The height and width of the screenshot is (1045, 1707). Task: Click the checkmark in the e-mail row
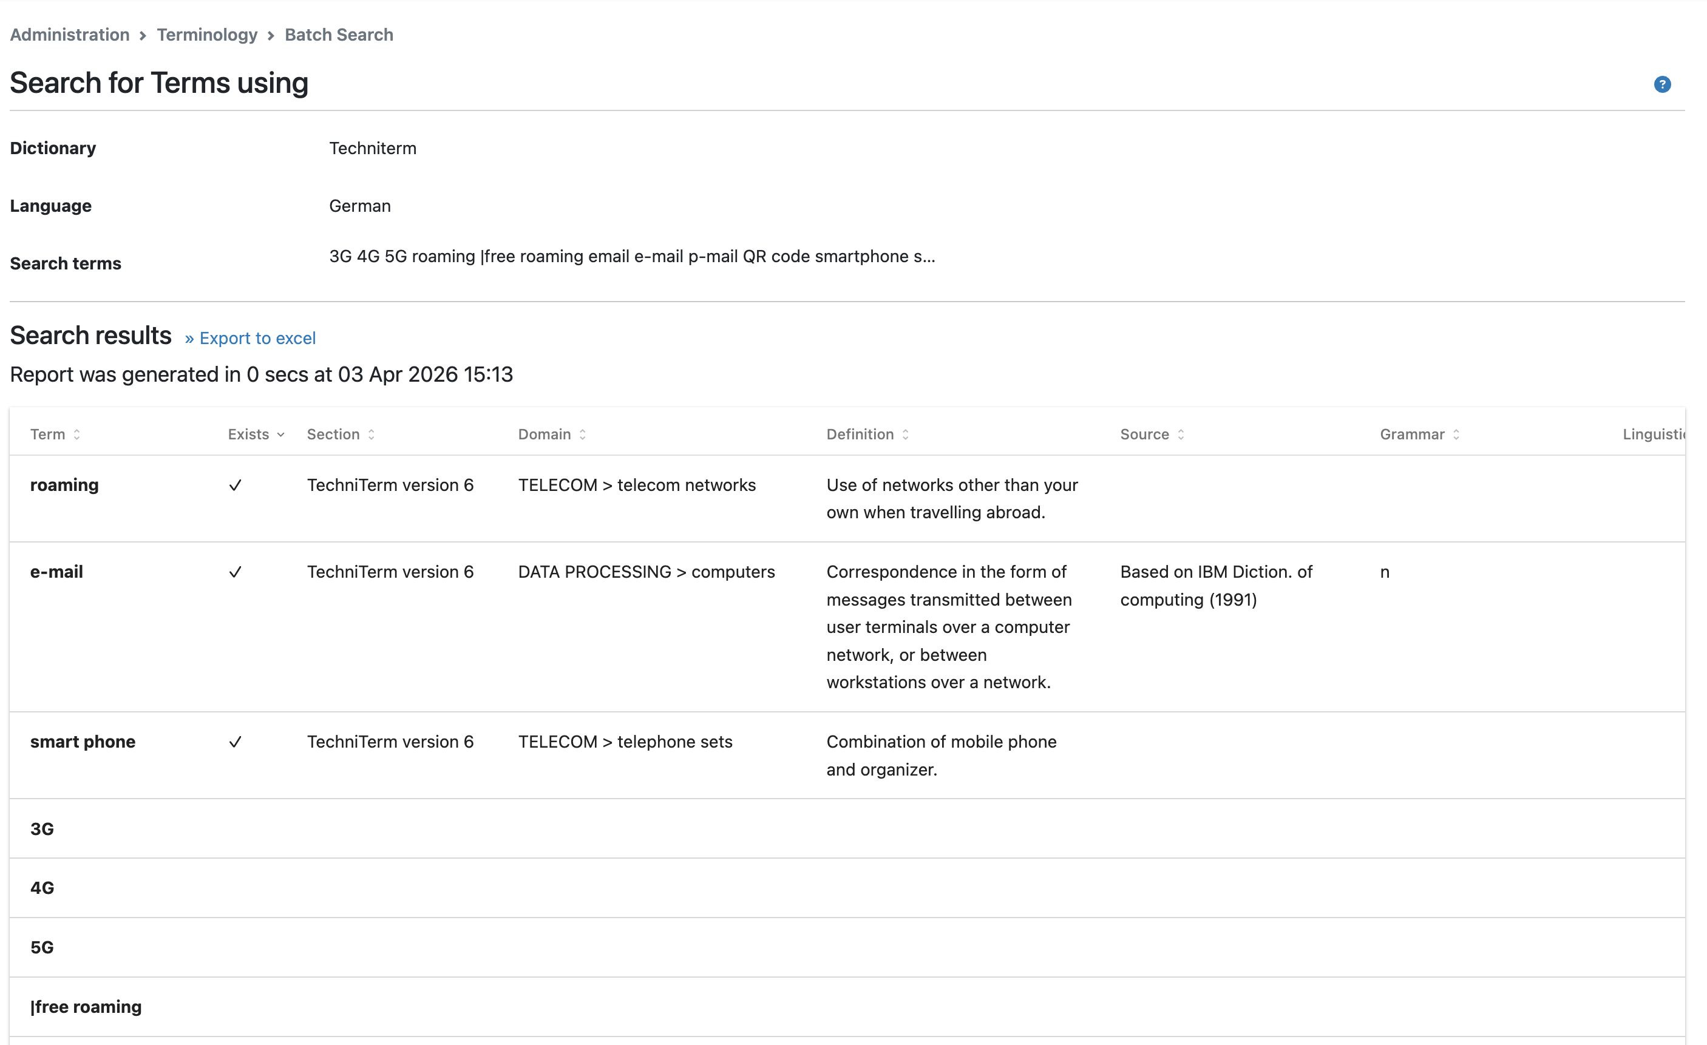tap(236, 572)
